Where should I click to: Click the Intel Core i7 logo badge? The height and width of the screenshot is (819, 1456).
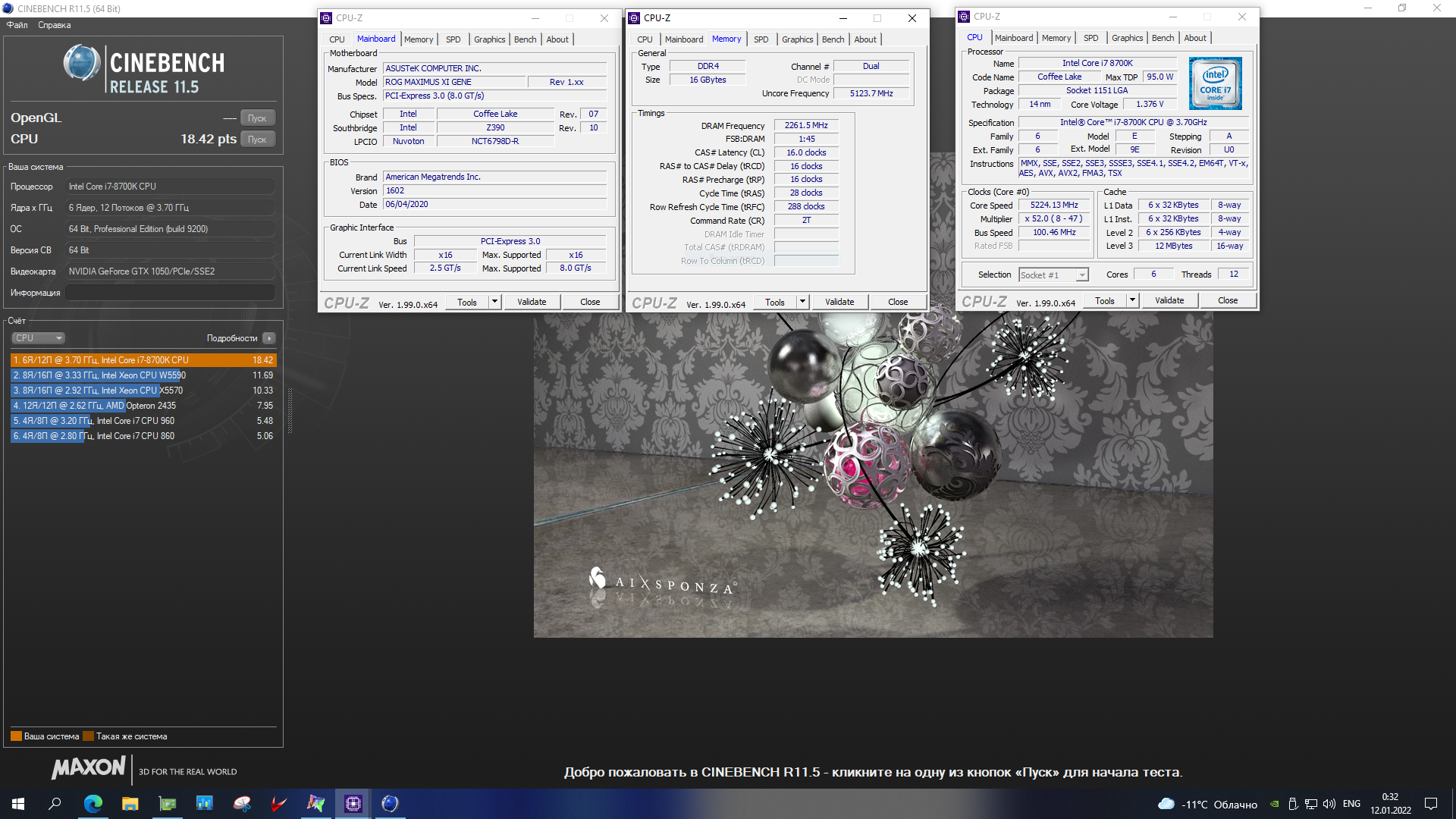coord(1215,83)
